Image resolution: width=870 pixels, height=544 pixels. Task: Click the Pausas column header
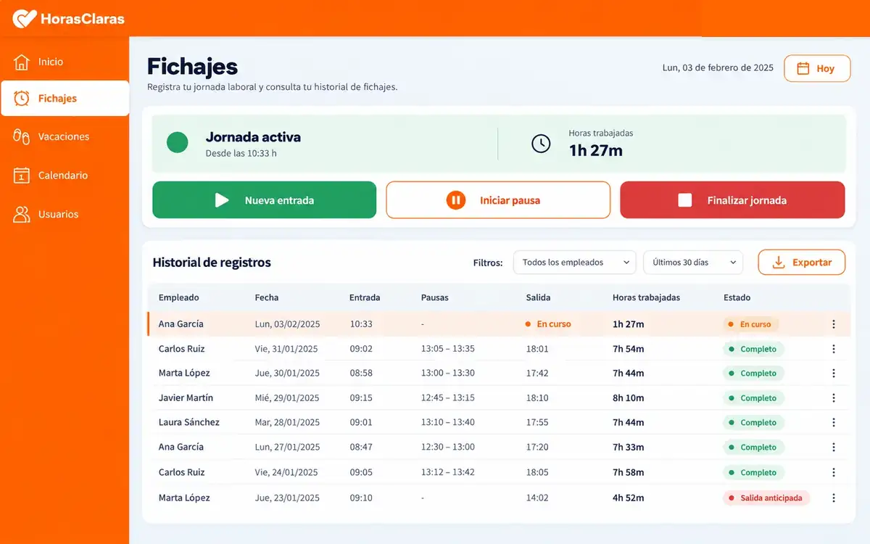pyautogui.click(x=435, y=297)
